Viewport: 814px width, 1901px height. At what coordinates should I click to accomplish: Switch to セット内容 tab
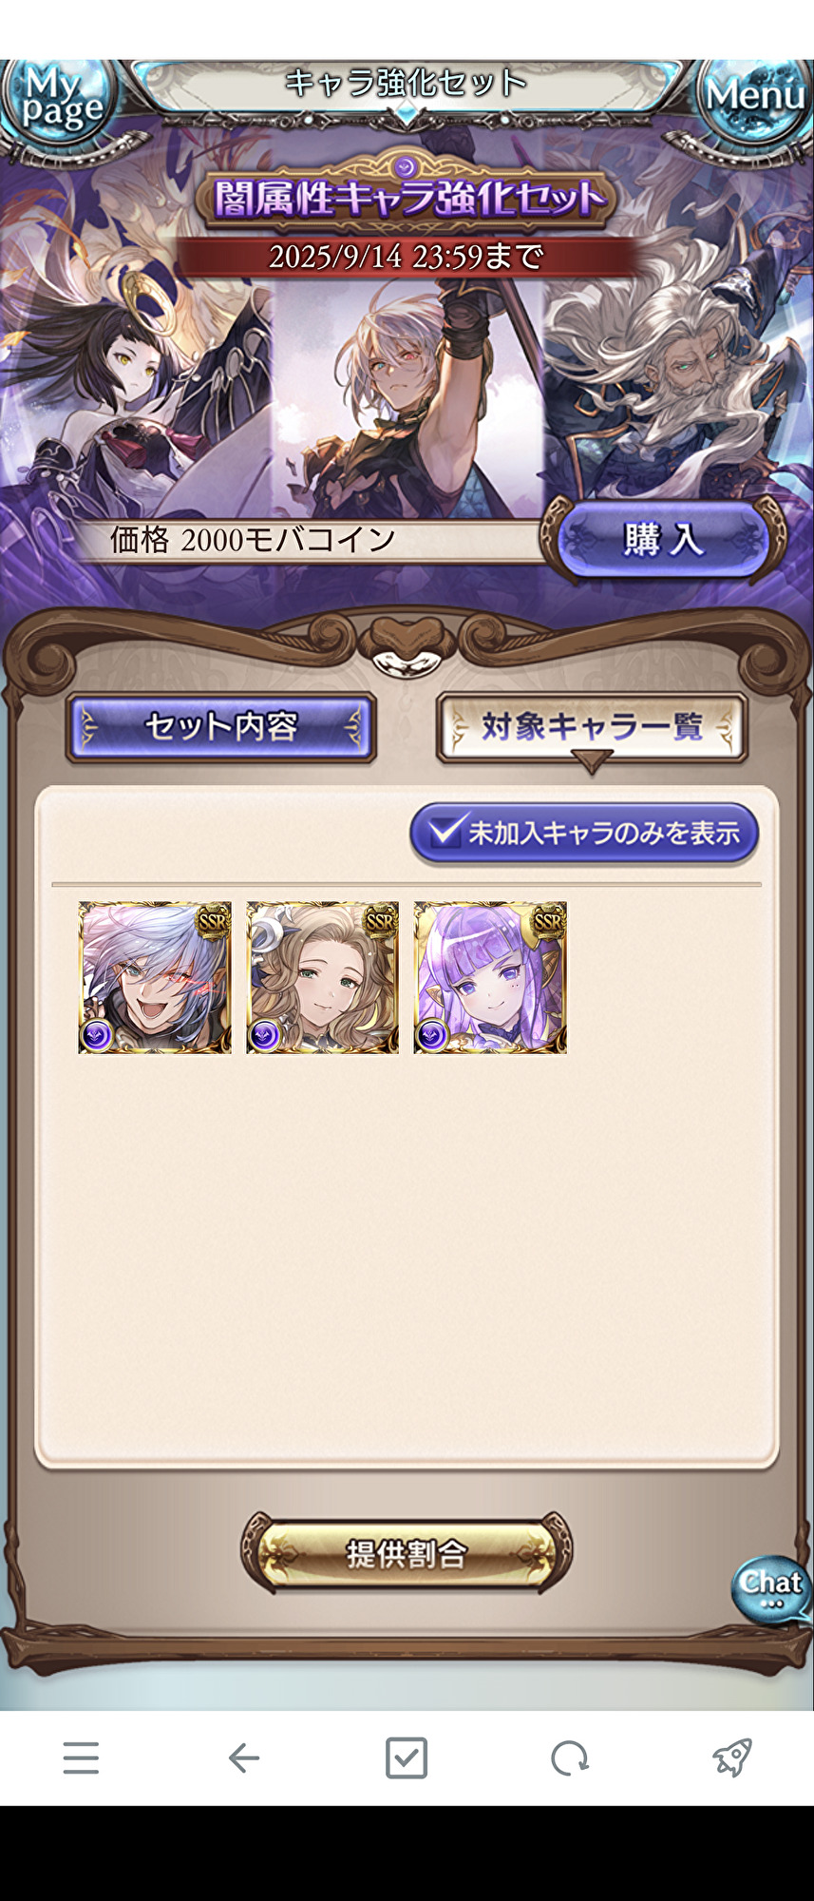coord(221,728)
